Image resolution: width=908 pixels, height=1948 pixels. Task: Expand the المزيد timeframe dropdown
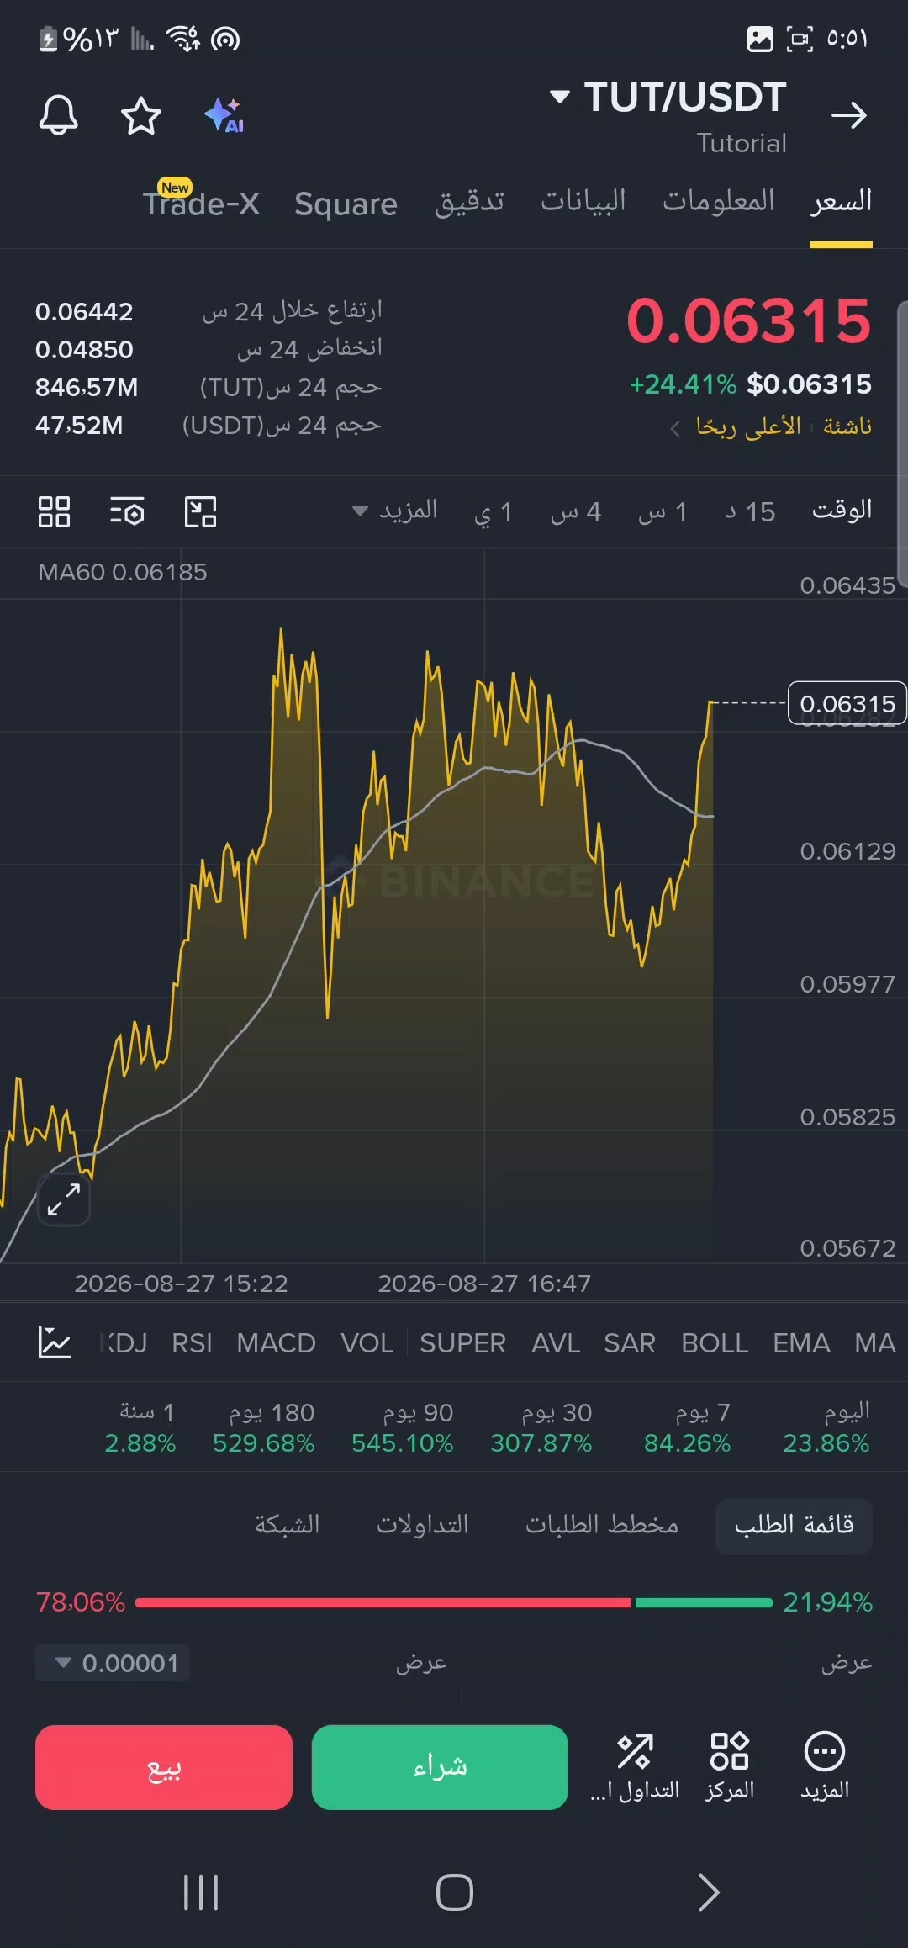394,511
